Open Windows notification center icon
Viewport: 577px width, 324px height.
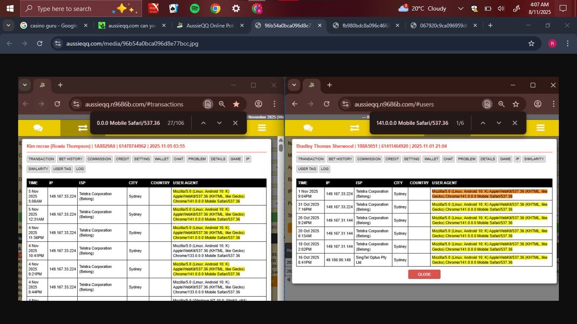[x=563, y=8]
